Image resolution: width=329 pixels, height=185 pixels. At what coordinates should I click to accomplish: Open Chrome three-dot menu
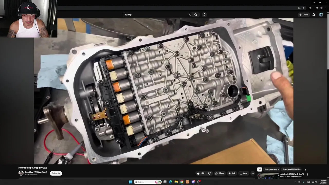326,8
